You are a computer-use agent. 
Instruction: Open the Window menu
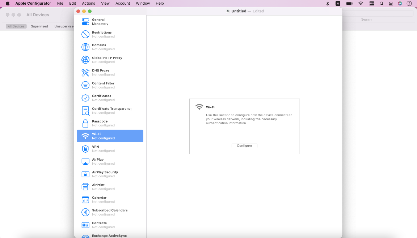click(143, 4)
